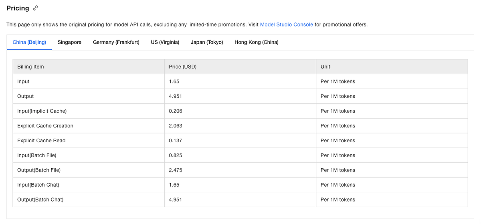Image resolution: width=481 pixels, height=224 pixels.
Task: Click the Pricing heading text
Action: coord(18,8)
